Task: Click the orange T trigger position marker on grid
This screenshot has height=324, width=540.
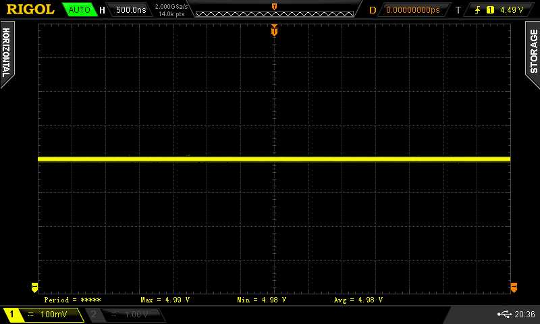Action: [x=274, y=30]
